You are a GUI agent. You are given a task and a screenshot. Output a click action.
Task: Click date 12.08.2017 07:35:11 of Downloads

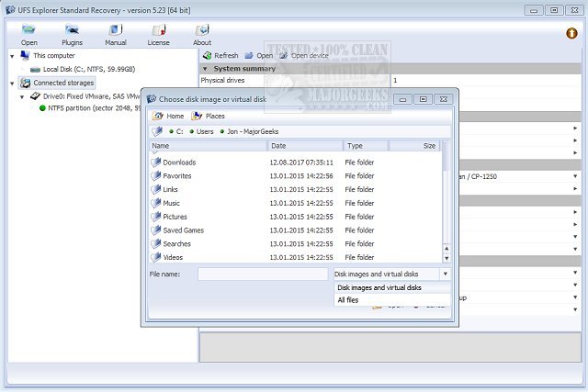pyautogui.click(x=301, y=162)
